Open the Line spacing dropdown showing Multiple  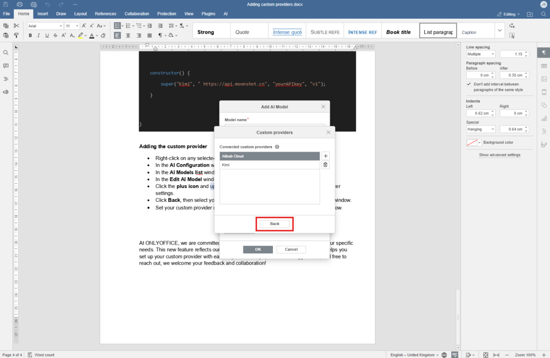[480, 54]
